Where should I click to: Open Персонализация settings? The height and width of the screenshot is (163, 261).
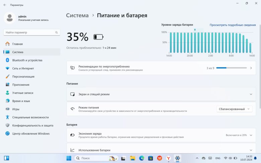point(32,76)
